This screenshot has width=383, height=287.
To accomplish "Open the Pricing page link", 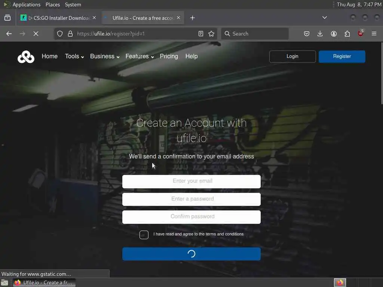I will click(169, 56).
